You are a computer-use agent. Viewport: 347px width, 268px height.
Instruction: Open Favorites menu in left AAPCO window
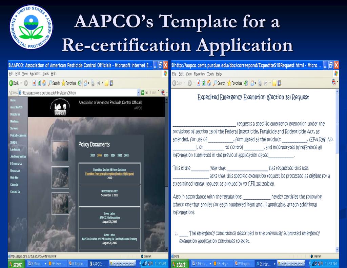click(x=35, y=74)
